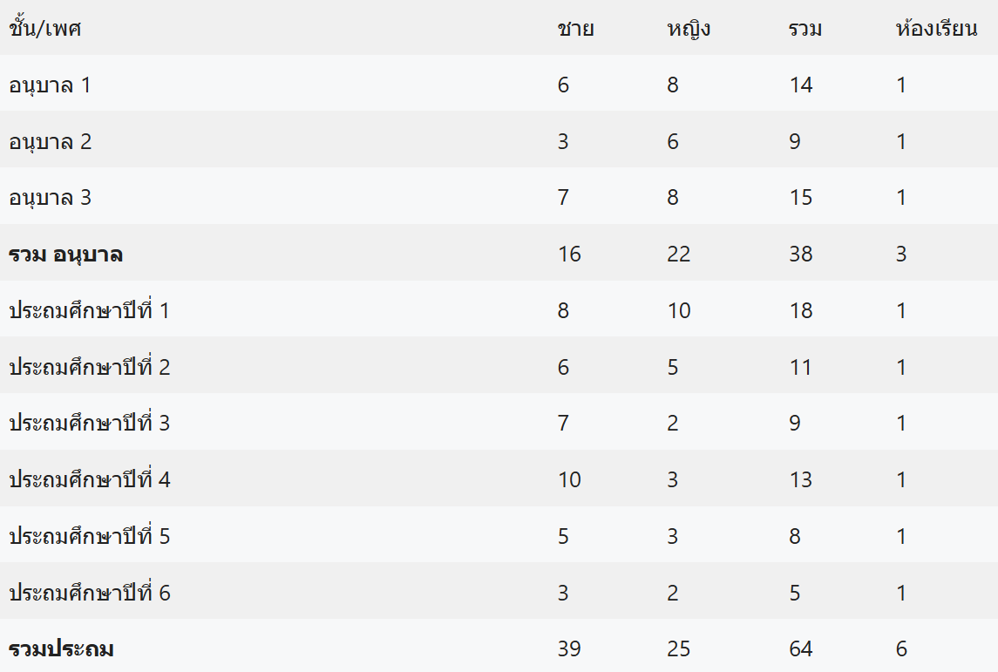The width and height of the screenshot is (998, 672).
Task: Select the อนุบาล 1 row label
Action: pos(50,85)
